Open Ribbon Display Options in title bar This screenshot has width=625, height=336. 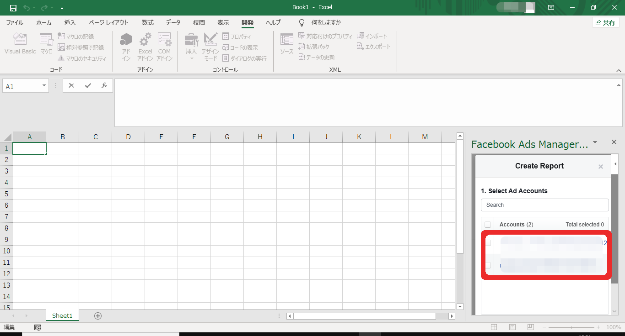[551, 7]
